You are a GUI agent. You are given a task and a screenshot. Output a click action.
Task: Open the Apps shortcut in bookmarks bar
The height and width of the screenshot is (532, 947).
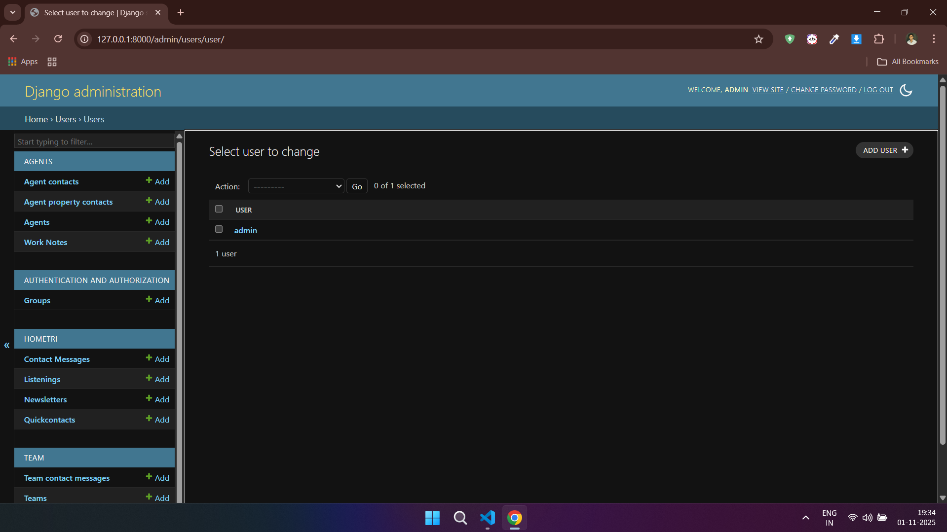coord(23,62)
